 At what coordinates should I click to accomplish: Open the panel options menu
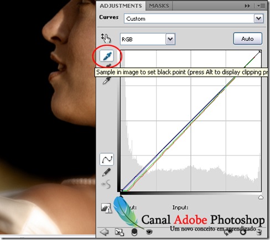tap(261, 6)
